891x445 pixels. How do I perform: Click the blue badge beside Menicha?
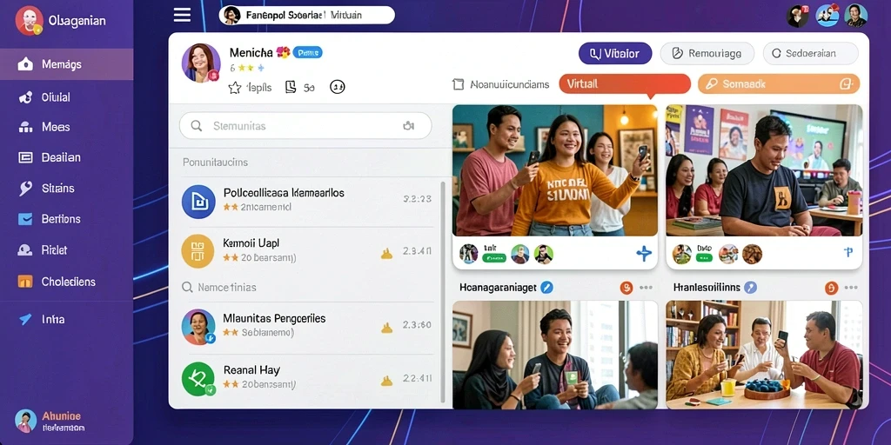[x=307, y=53]
